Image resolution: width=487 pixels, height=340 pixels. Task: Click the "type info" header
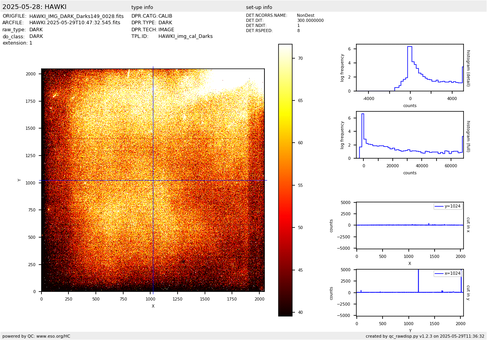coord(142,7)
